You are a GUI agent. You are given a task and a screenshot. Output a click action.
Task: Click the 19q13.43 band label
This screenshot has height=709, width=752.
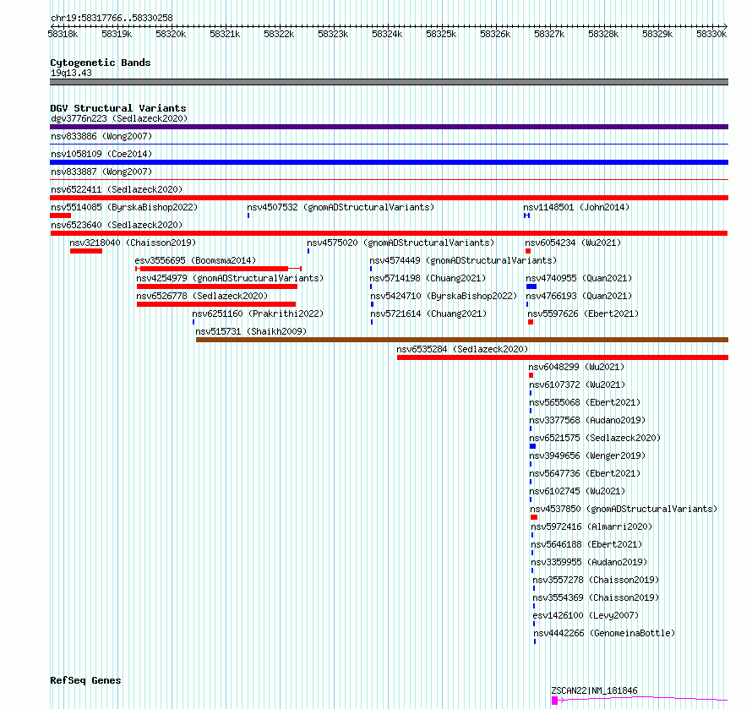(x=71, y=73)
